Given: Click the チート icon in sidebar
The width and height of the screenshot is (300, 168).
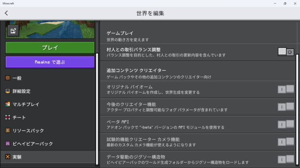Looking at the screenshot, I should point(8,117).
